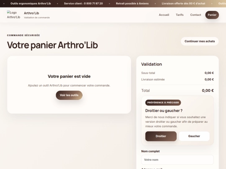Click the 'COMMANDE SÉCURISÉE' label
The width and height of the screenshot is (226, 169).
click(x=23, y=35)
